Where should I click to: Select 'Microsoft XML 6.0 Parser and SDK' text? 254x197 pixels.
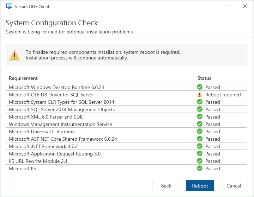click(46, 117)
